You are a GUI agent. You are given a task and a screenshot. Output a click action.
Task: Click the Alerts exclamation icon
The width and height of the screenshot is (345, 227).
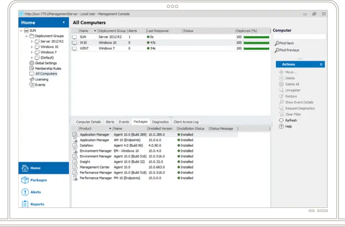(25, 192)
